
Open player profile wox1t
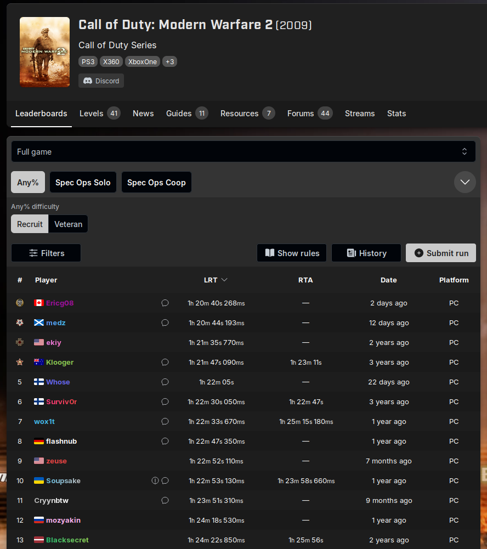44,421
